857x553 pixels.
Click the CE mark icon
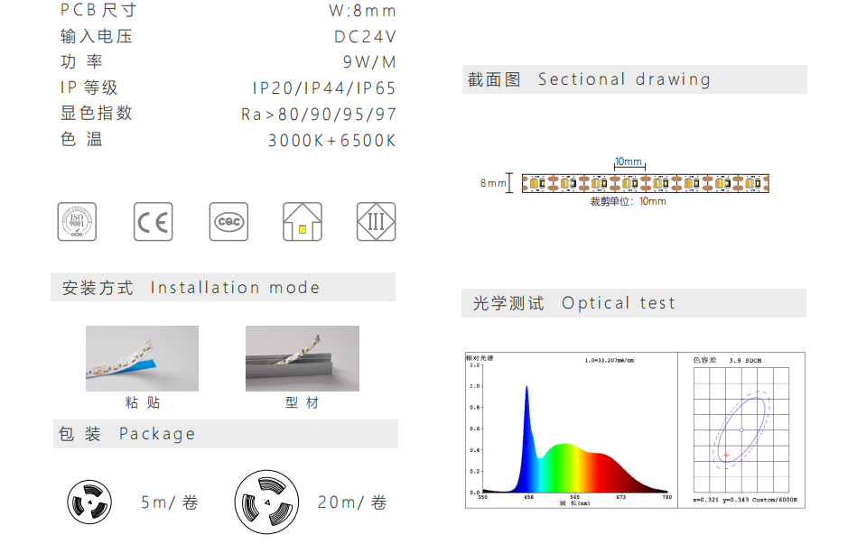pos(153,222)
